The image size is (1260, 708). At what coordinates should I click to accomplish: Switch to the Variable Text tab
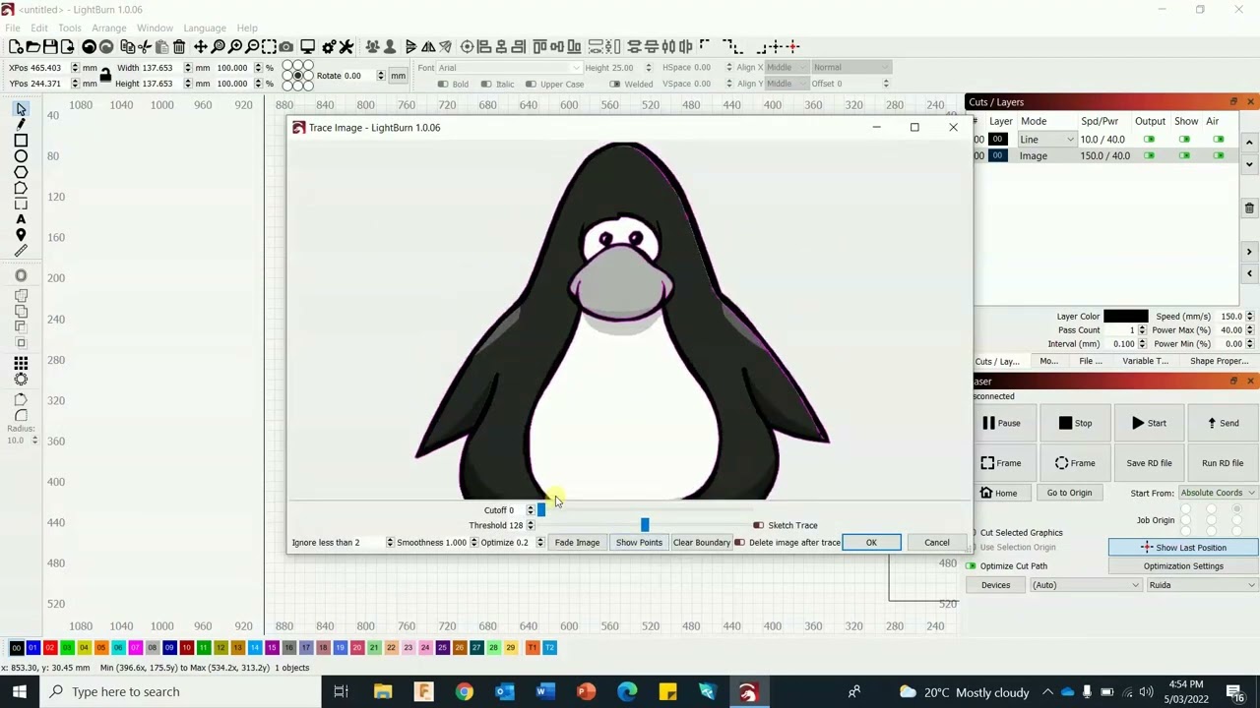point(1146,361)
